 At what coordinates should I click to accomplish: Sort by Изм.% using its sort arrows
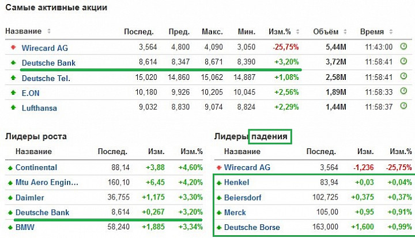[x=297, y=32]
